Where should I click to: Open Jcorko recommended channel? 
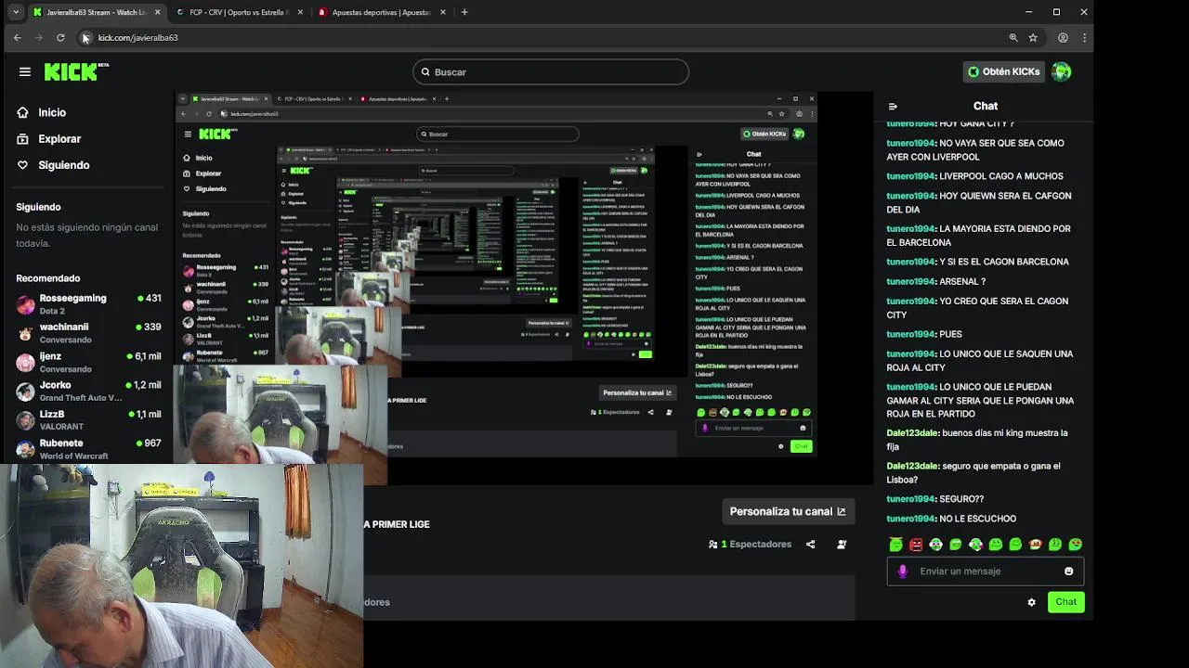88,391
